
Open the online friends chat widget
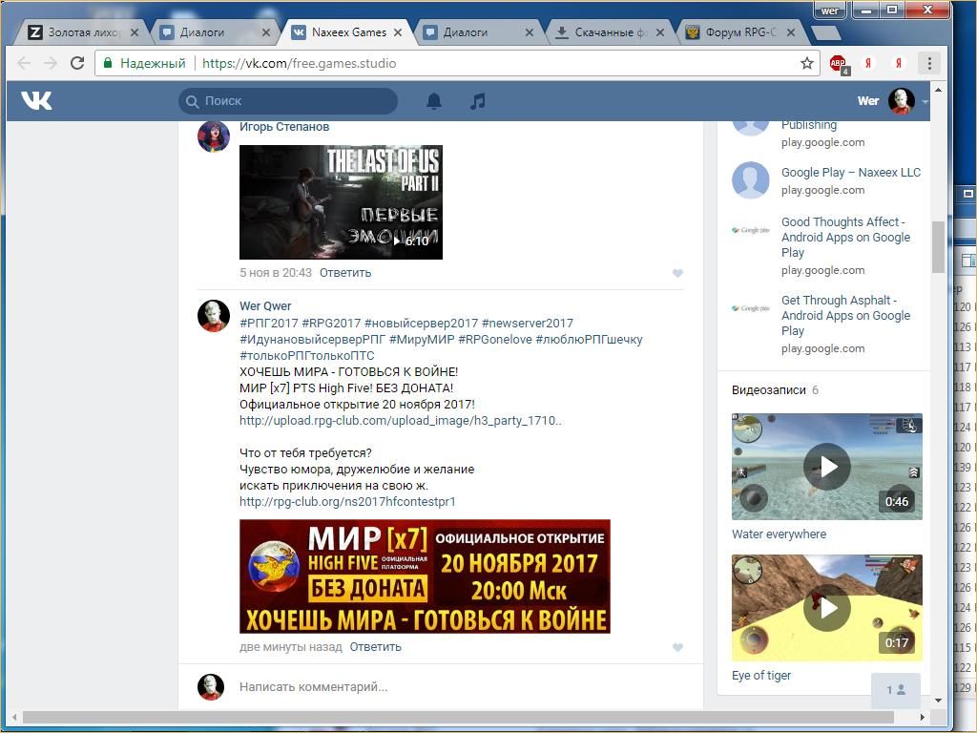pyautogui.click(x=895, y=690)
